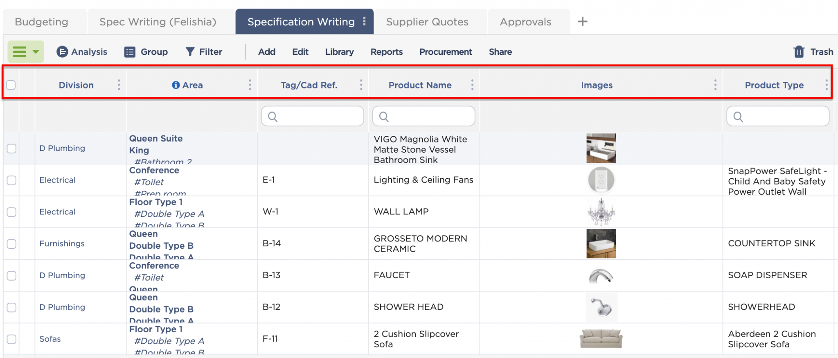
Task: Click search icon in Product Name filter
Action: 384,117
